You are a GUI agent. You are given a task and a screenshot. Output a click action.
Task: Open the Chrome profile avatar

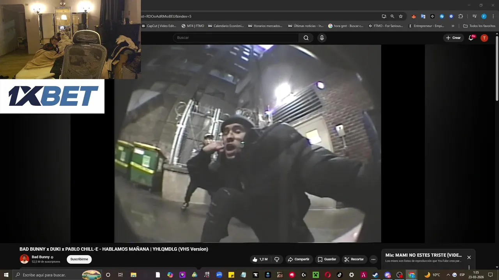[484, 16]
